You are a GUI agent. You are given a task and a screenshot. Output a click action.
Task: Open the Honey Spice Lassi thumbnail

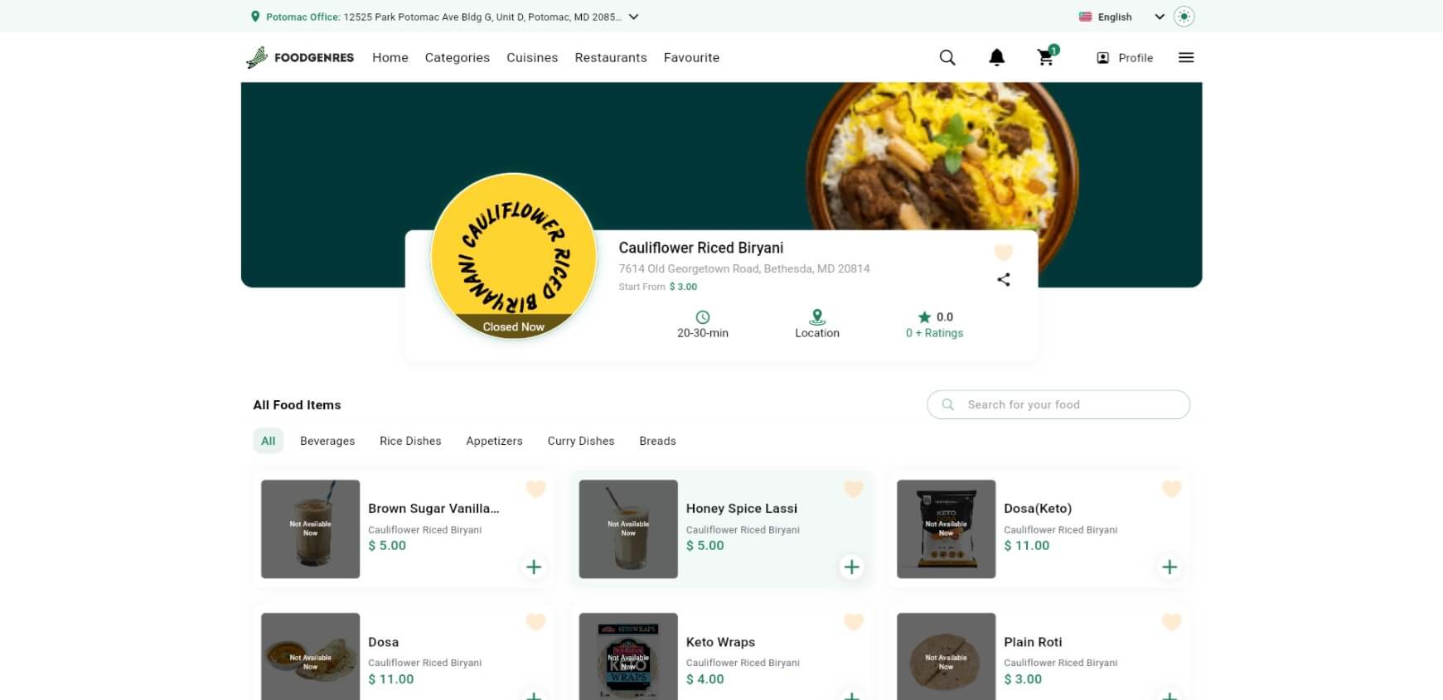[628, 529]
